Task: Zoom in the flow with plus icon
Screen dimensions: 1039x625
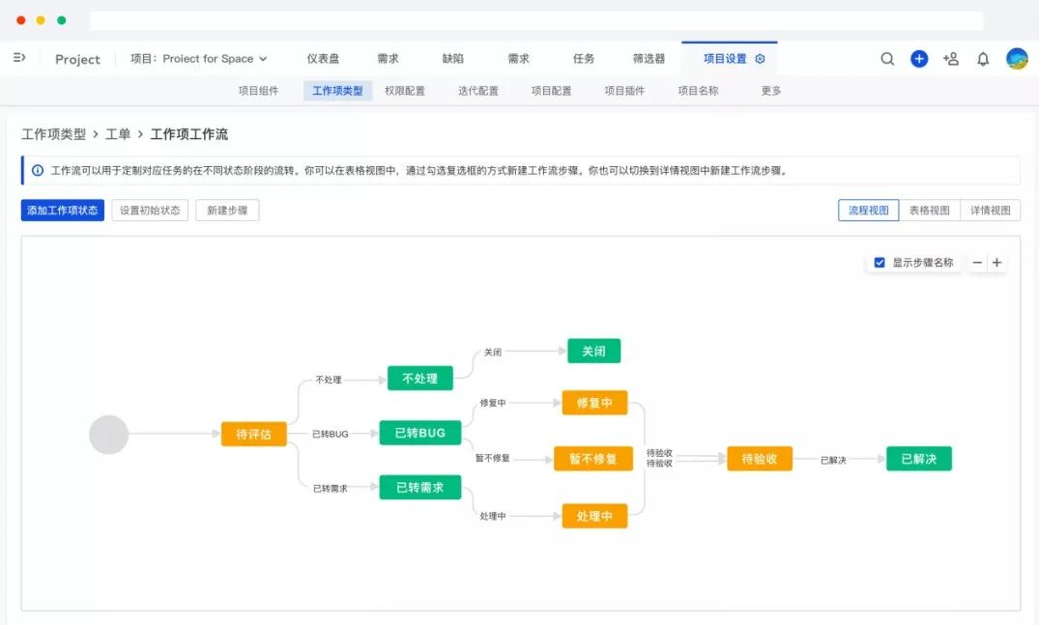Action: (996, 263)
